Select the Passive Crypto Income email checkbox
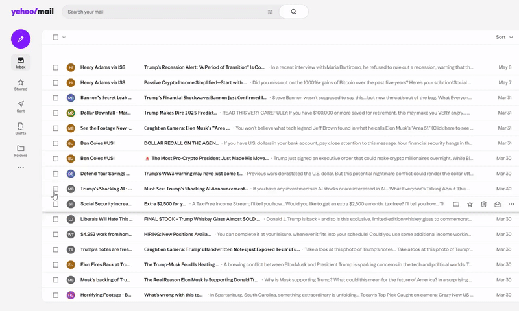Screen dimensions: 519x311 click(x=56, y=83)
